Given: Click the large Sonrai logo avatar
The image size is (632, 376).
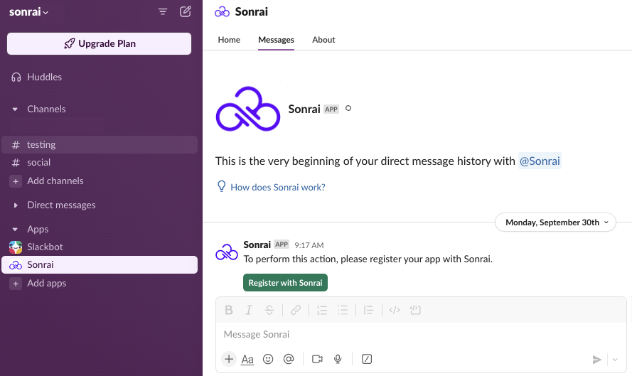Looking at the screenshot, I should click(248, 109).
